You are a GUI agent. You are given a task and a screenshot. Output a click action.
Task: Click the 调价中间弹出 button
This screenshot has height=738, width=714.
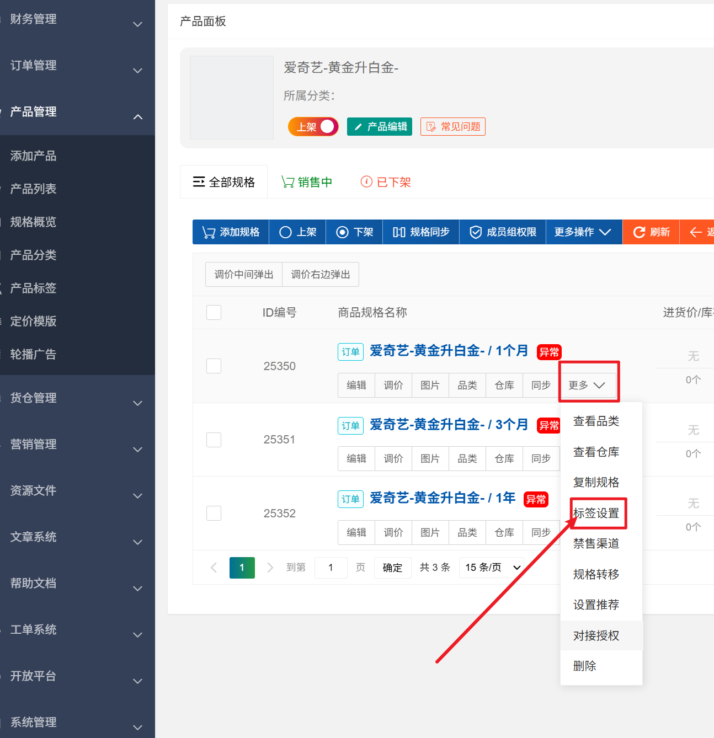pos(244,275)
